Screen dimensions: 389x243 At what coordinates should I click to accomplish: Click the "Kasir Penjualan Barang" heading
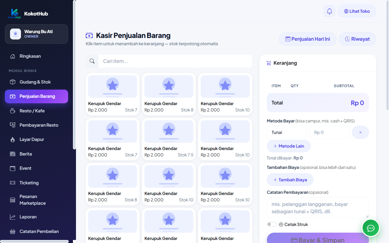click(x=133, y=36)
